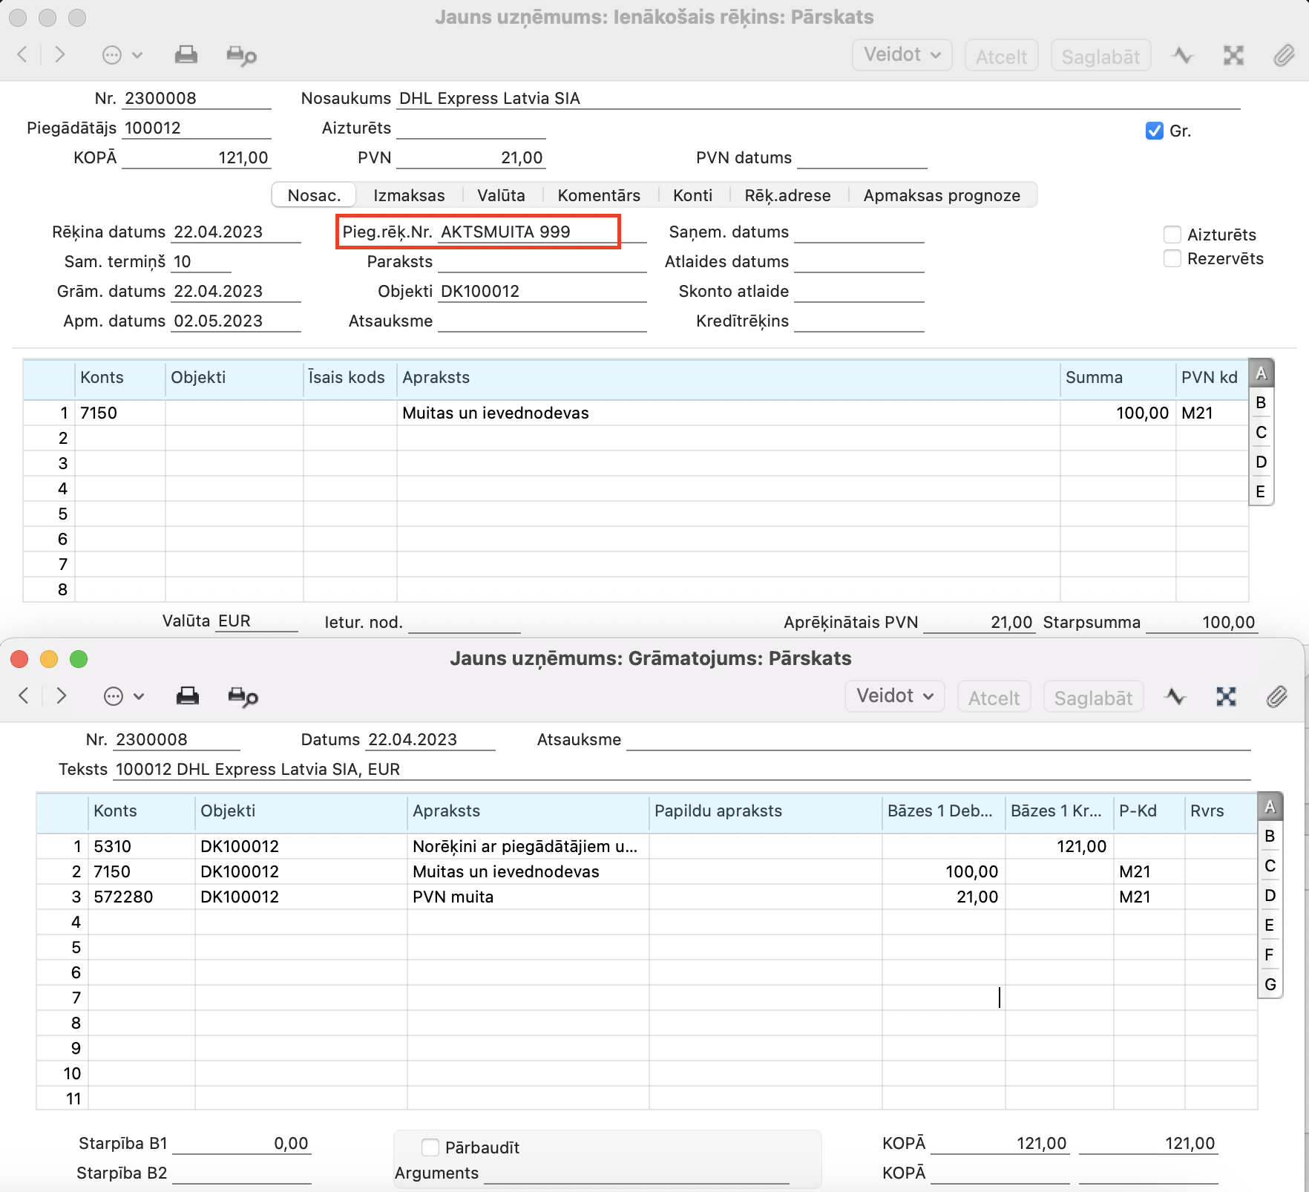1309x1192 pixels.
Task: Expand the Veidot menu in invoice window
Action: click(x=902, y=55)
